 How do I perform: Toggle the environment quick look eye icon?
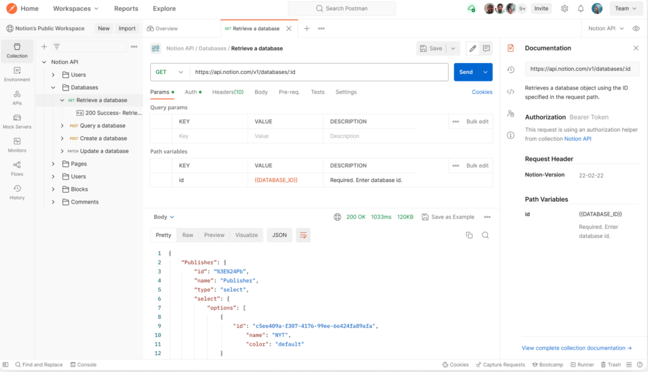[x=636, y=29]
